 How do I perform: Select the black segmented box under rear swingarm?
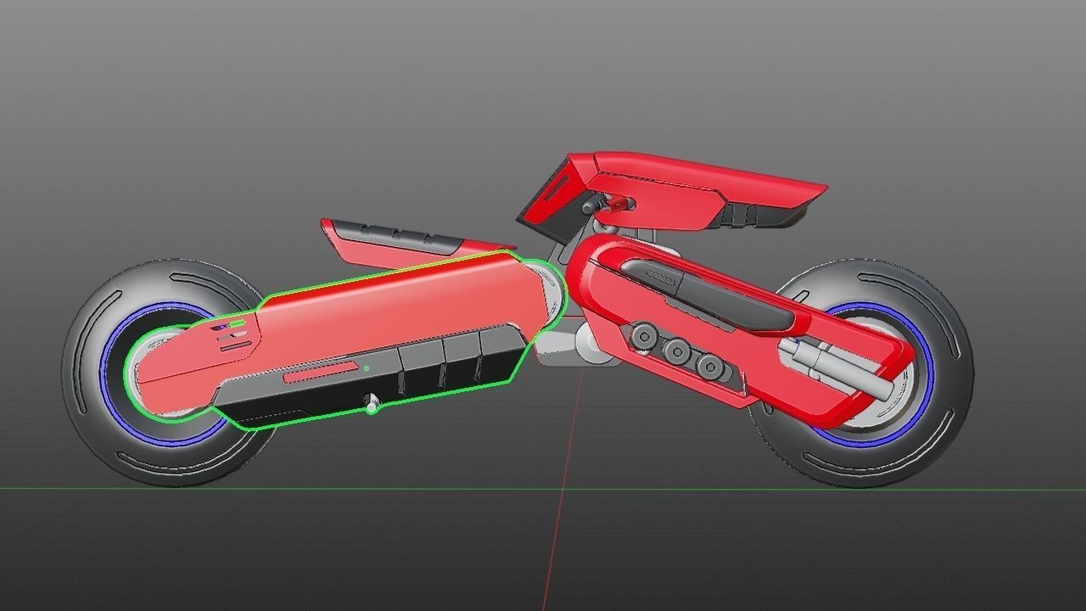click(373, 378)
